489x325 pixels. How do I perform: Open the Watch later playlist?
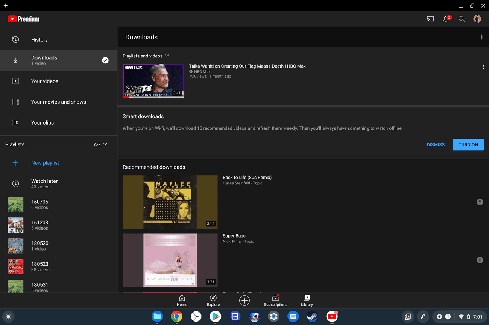click(44, 184)
